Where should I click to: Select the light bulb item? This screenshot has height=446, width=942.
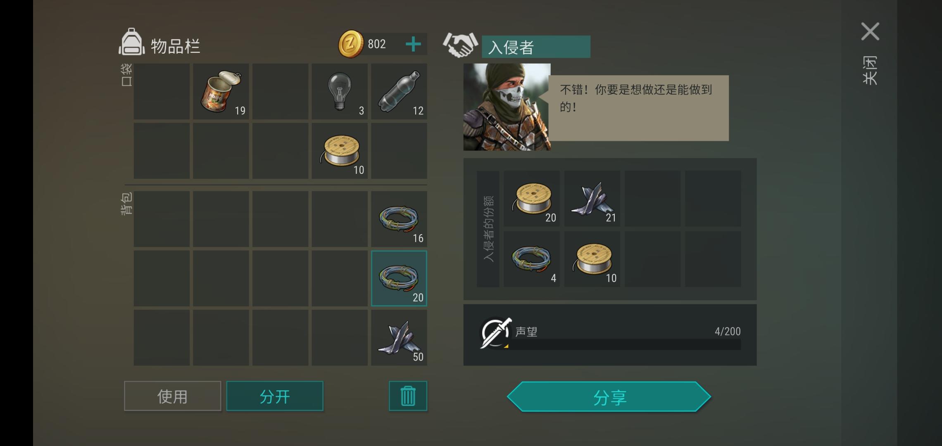coord(340,92)
